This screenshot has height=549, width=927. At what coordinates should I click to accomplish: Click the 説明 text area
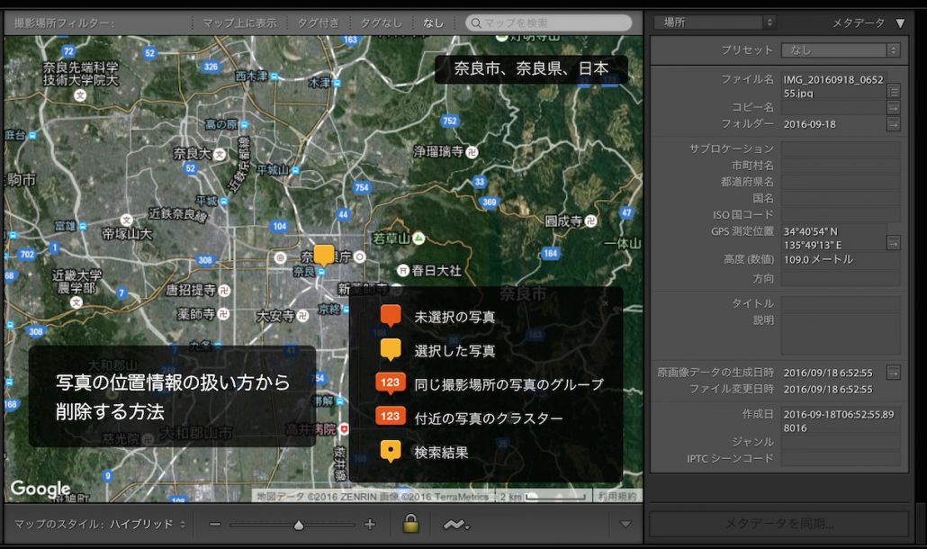[x=841, y=335]
